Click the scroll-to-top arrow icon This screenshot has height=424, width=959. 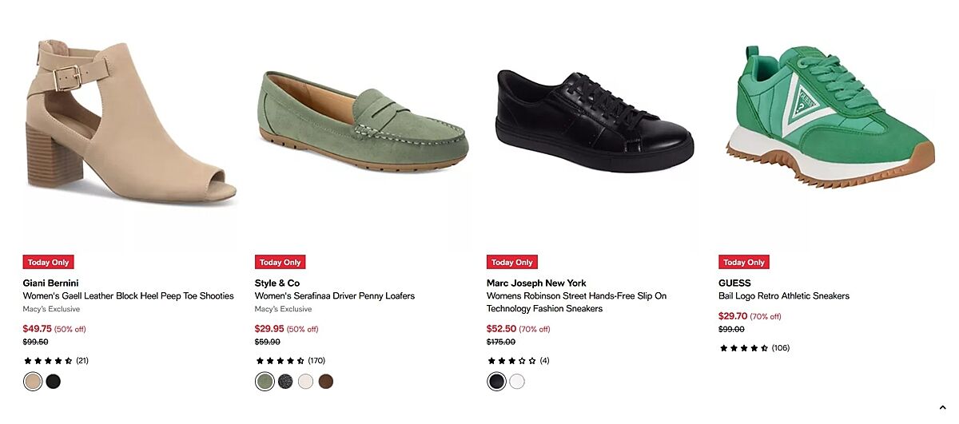[x=943, y=409]
